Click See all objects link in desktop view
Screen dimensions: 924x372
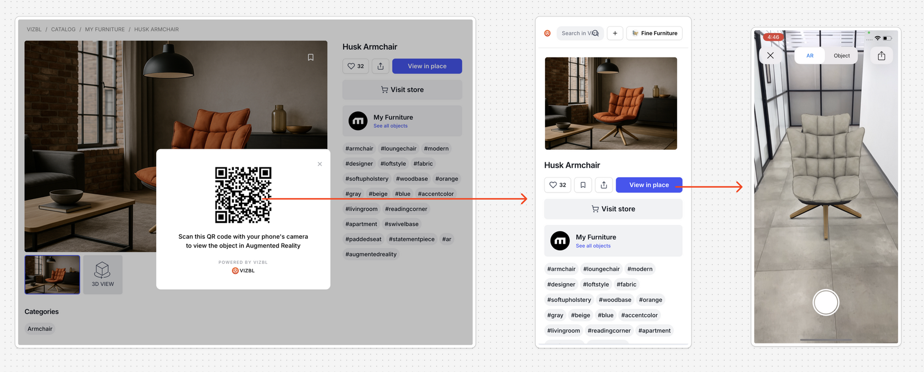391,126
